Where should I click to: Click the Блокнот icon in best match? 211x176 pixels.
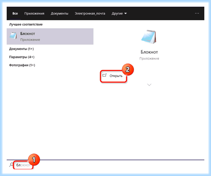pos(13,36)
